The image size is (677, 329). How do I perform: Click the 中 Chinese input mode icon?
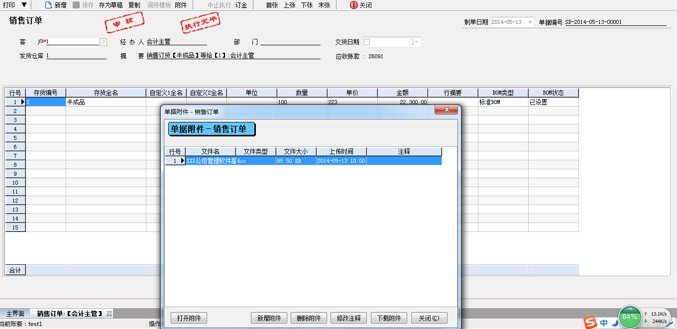point(604,323)
